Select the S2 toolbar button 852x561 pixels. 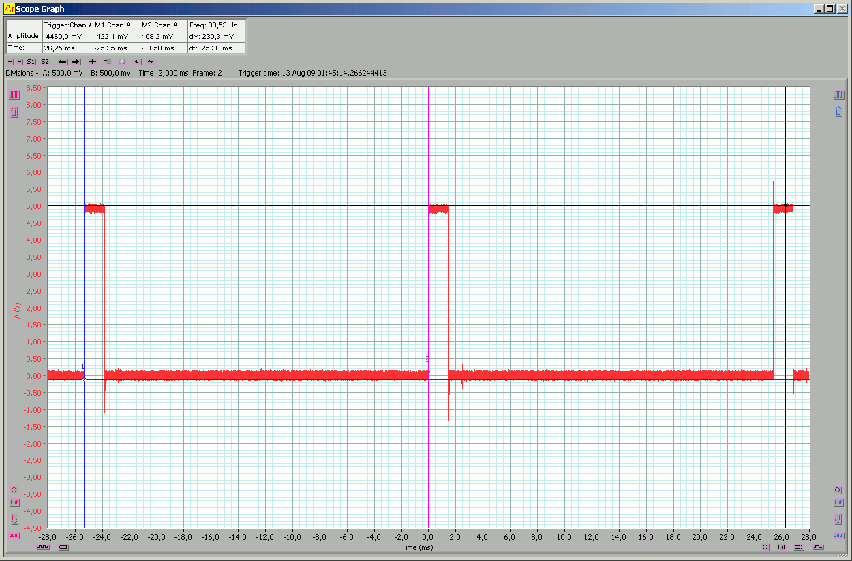coord(46,62)
